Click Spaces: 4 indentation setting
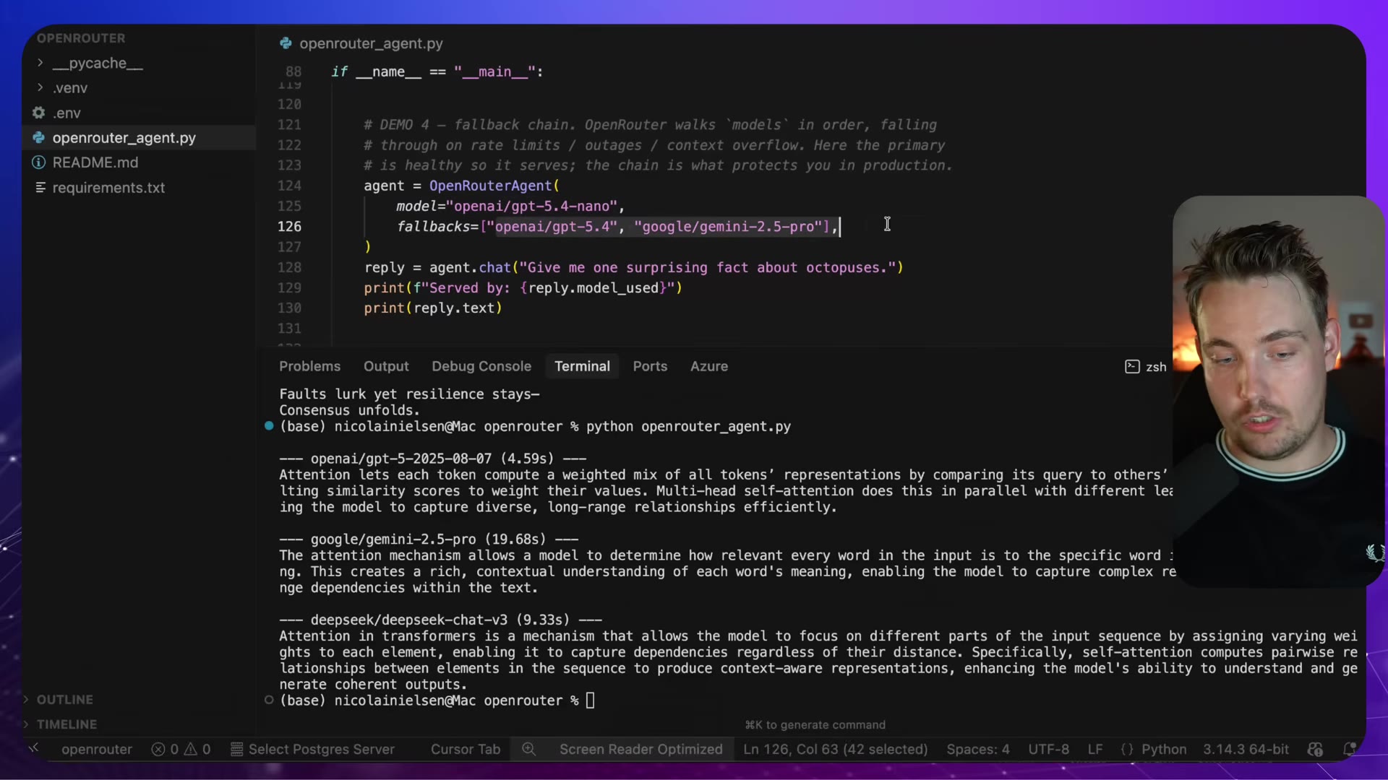 point(978,750)
